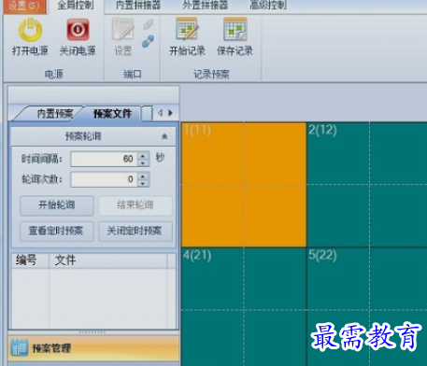Switch to the 外置拼接器 ribbon tab
The height and width of the screenshot is (366, 427).
(206, 6)
